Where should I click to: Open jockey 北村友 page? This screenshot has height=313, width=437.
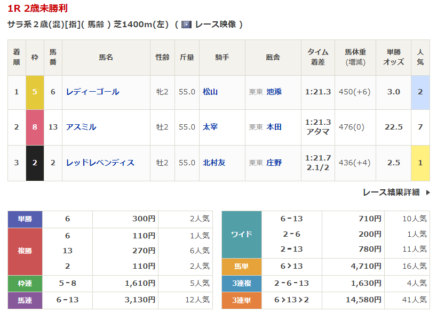click(x=214, y=163)
